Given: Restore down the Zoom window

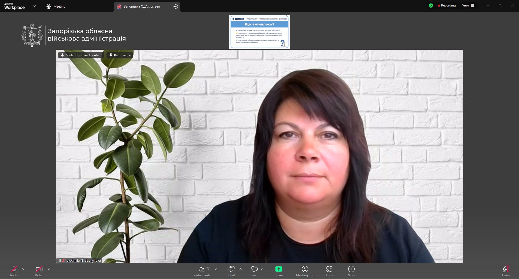Looking at the screenshot, I should coord(500,5).
